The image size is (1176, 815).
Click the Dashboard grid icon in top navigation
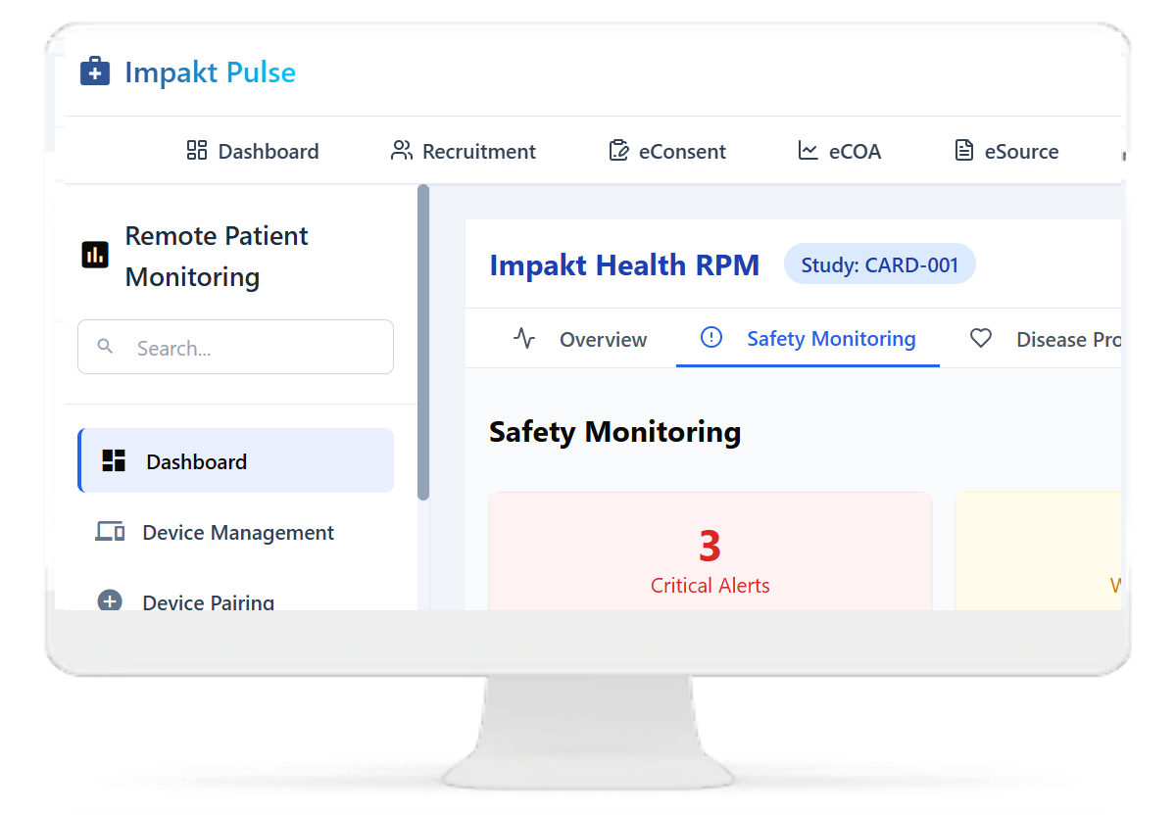pyautogui.click(x=197, y=151)
